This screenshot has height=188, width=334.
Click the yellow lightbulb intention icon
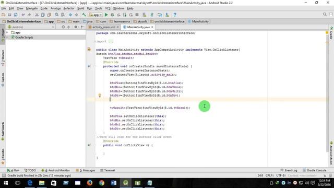(x=100, y=95)
